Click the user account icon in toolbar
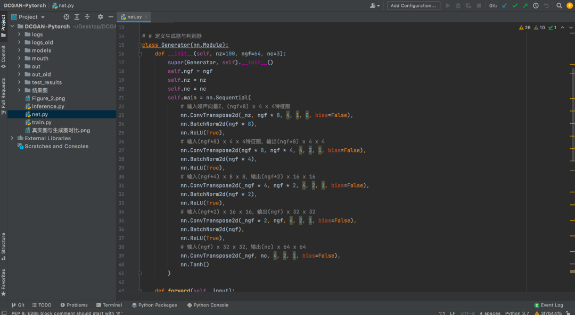This screenshot has width=575, height=315. point(375,5)
